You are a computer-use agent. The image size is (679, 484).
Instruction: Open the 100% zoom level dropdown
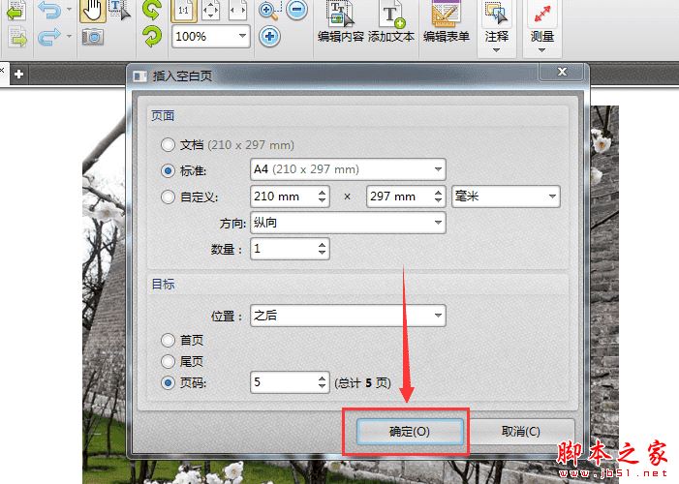click(x=242, y=36)
